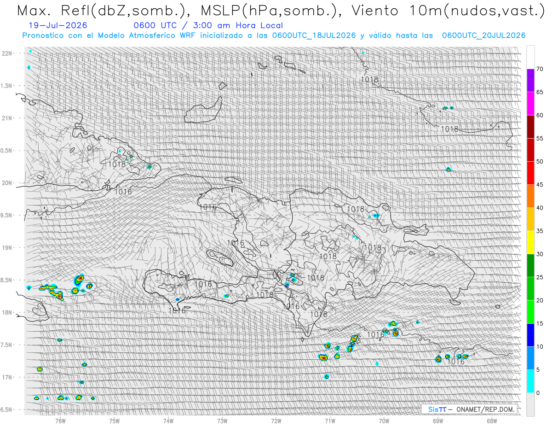
Task: Click the 71W longitude axis label
Action: click(x=330, y=421)
